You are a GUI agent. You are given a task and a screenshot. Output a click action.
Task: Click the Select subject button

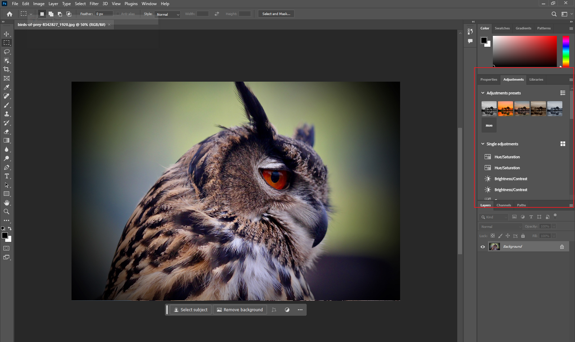click(x=190, y=310)
